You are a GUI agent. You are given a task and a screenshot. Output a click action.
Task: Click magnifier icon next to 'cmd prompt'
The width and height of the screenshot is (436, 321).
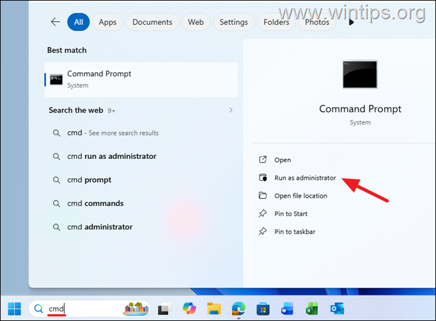pyautogui.click(x=56, y=180)
